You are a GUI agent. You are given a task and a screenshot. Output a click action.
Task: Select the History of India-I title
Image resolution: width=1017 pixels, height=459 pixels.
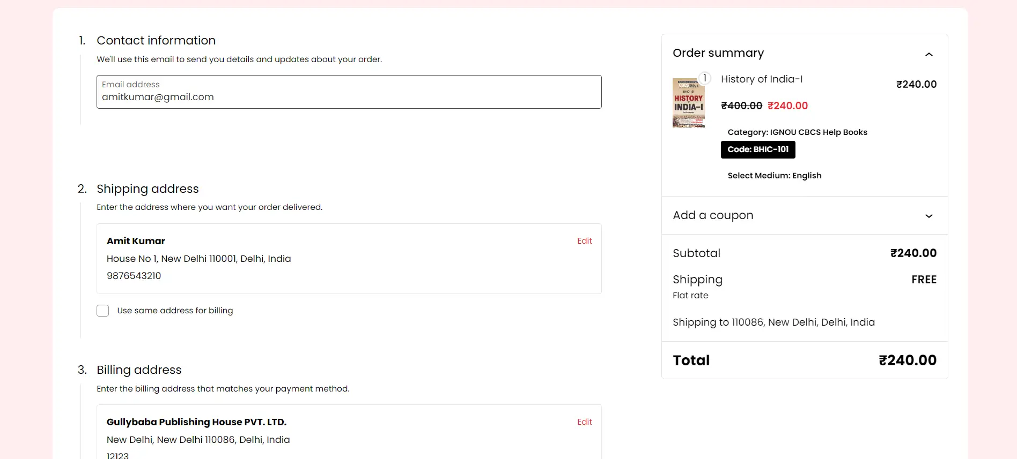pyautogui.click(x=762, y=79)
